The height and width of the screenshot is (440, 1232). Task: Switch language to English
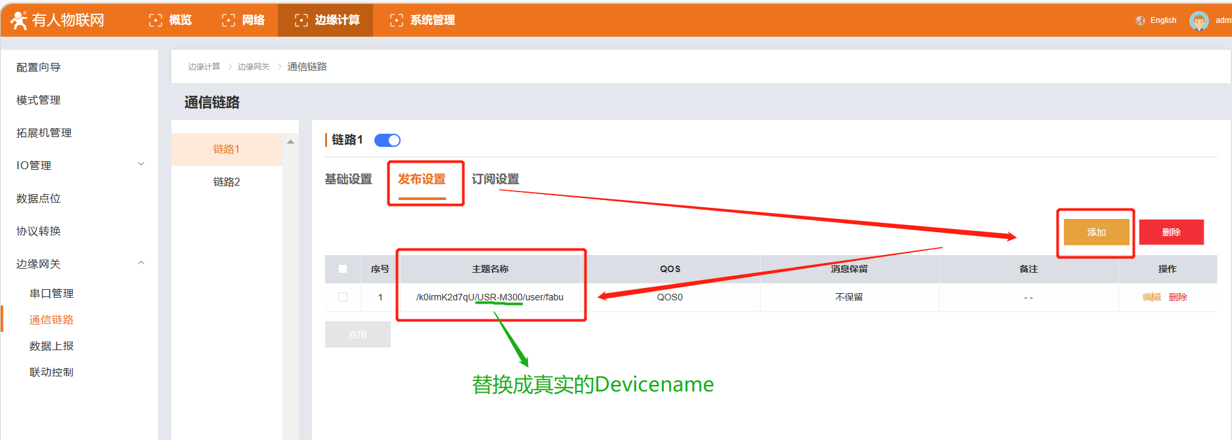(1163, 20)
